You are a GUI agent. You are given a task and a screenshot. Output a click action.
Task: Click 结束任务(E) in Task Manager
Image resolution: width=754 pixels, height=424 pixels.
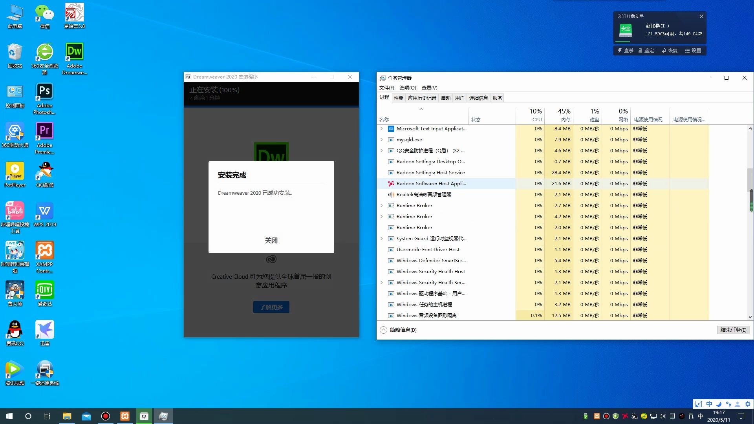733,330
